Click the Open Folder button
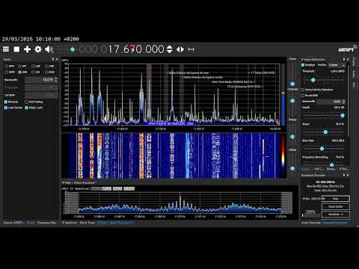Viewport: 359px width, 269px height. [x=336, y=206]
